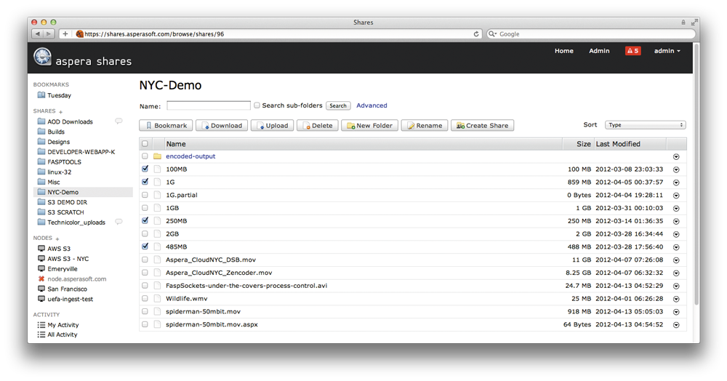
Task: Check the Wildlife.wmv file checkbox
Action: click(145, 298)
